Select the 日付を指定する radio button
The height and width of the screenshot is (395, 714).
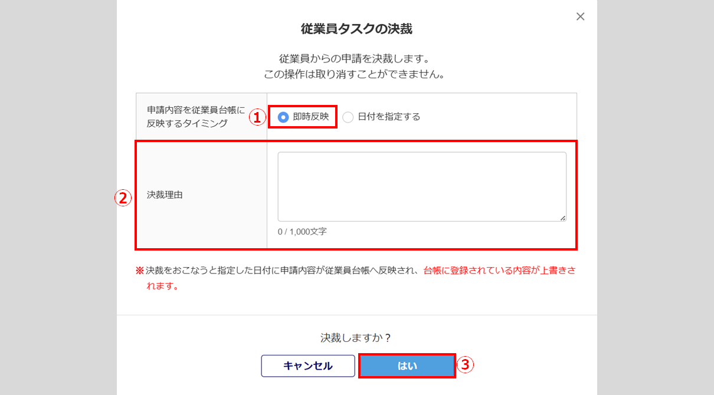point(348,117)
